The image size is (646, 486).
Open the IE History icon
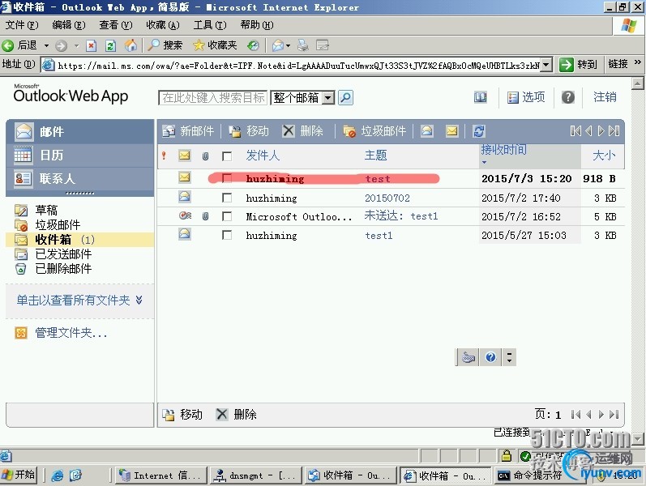[253, 45]
